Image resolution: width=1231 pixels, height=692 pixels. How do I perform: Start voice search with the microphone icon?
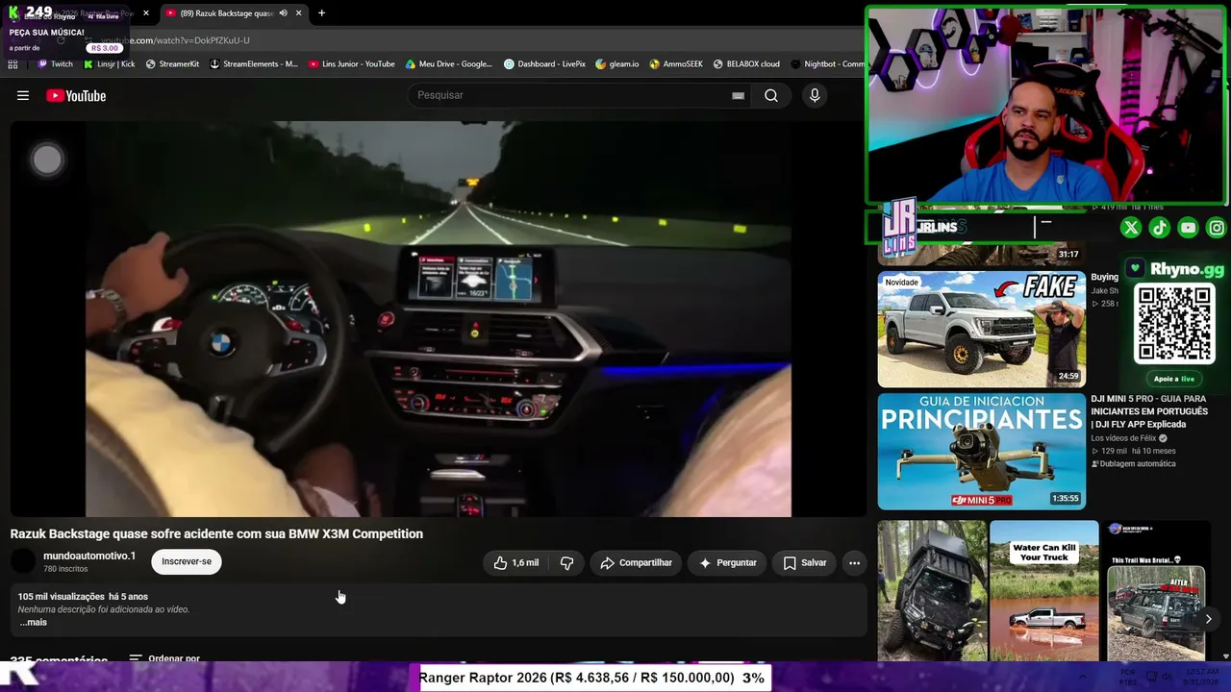point(815,95)
